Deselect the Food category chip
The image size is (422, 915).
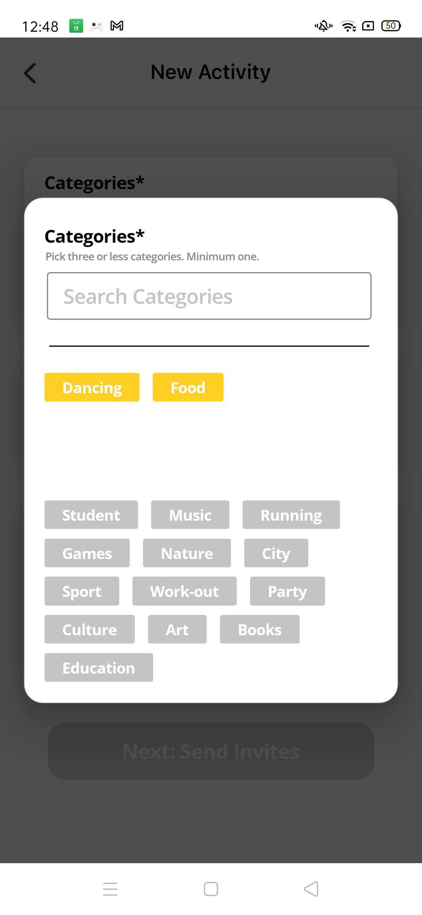tap(188, 387)
